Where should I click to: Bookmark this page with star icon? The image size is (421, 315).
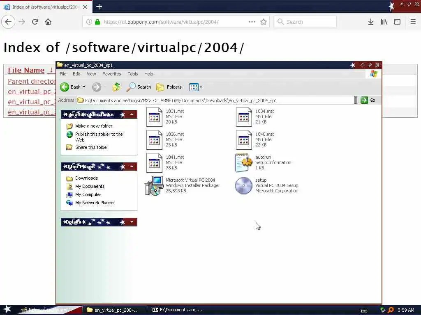[264, 22]
